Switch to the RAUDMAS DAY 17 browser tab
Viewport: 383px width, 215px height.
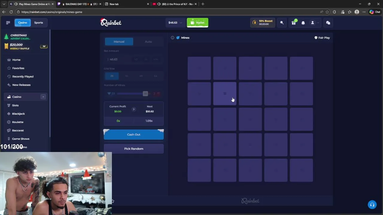pos(79,4)
